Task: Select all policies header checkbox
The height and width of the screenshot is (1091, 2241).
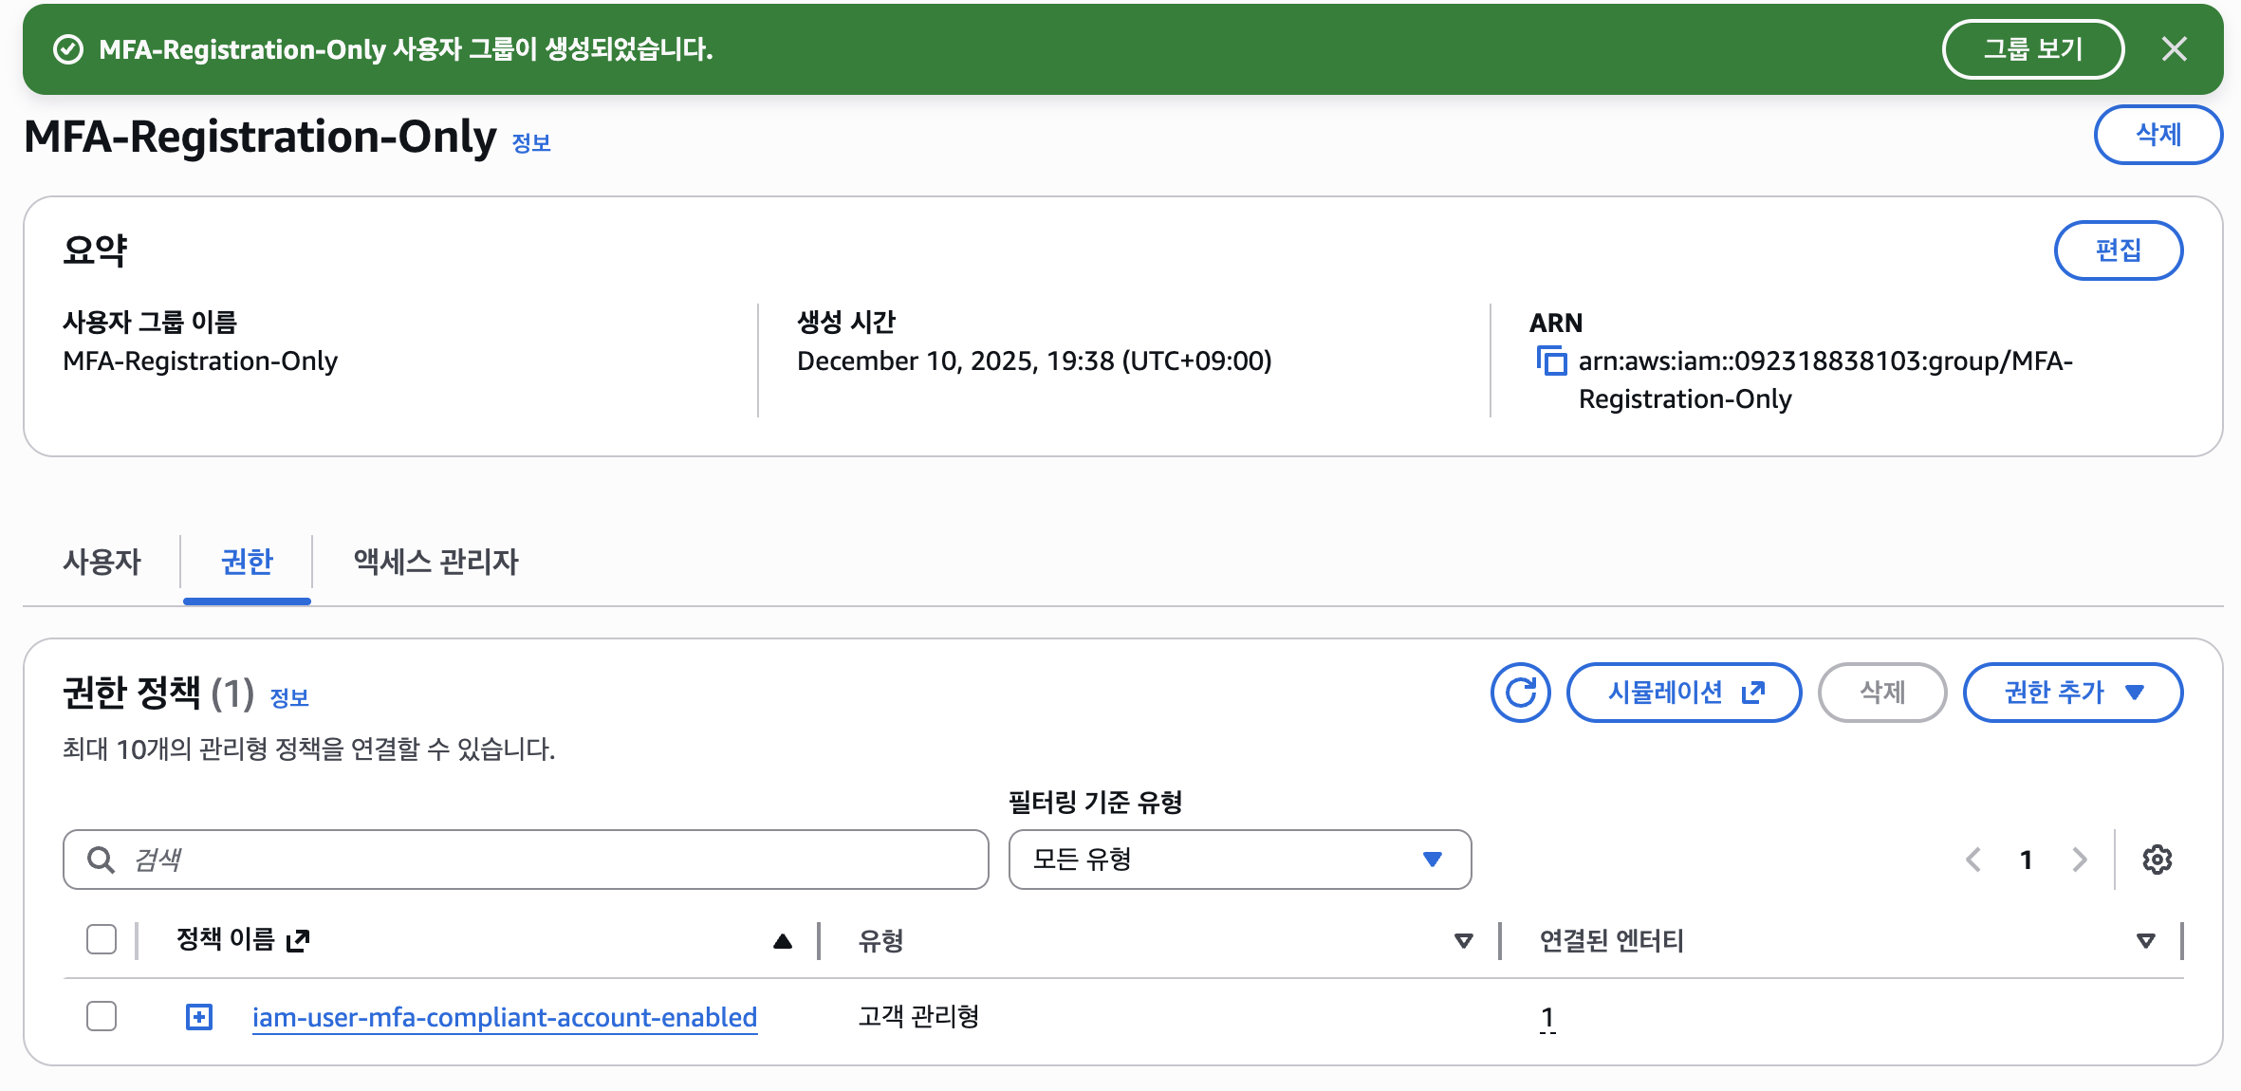Action: [102, 939]
